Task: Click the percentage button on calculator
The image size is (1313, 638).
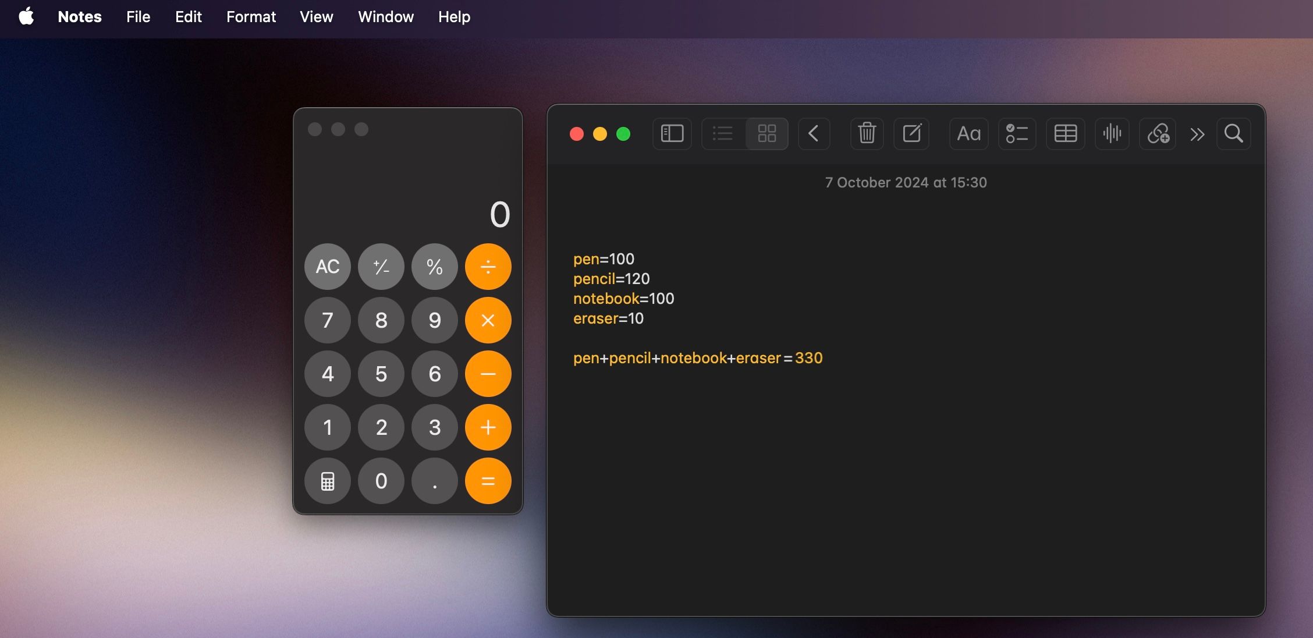Action: click(434, 266)
